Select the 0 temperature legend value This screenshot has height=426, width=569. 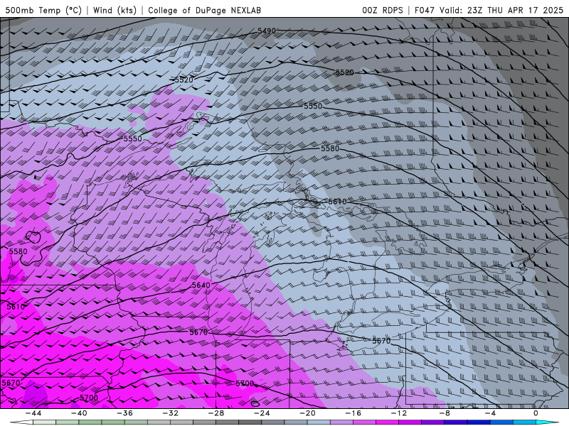(x=536, y=413)
